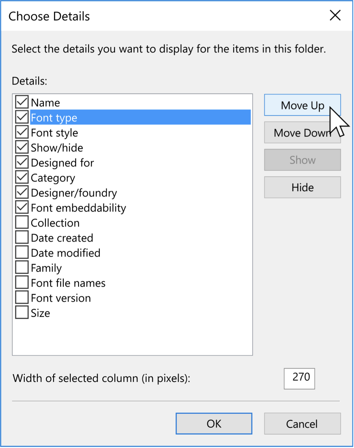Viewport: 354px width, 448px height.
Task: Hide the selected column
Action: (x=302, y=187)
